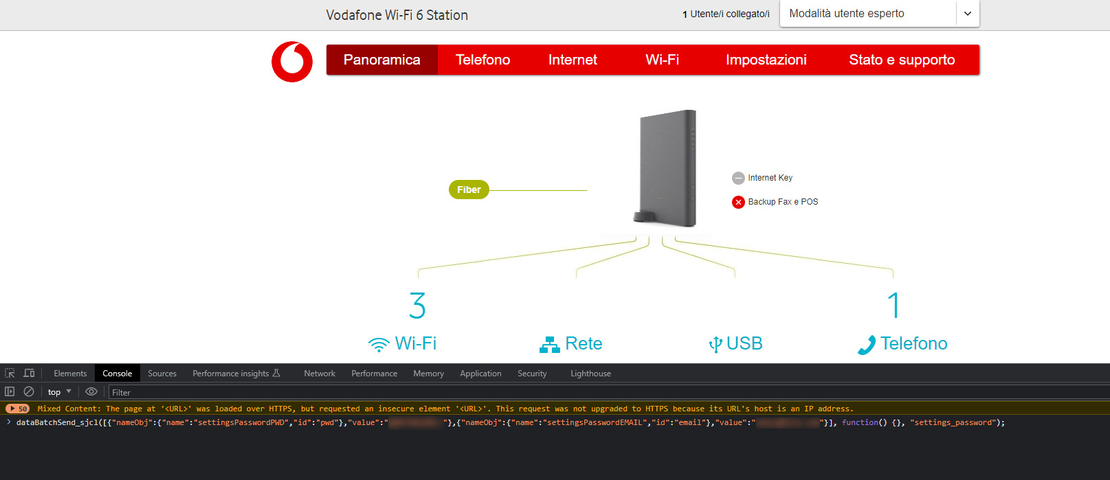Click the Vodafone logo
Viewport: 1110px width, 480px height.
coord(292,61)
